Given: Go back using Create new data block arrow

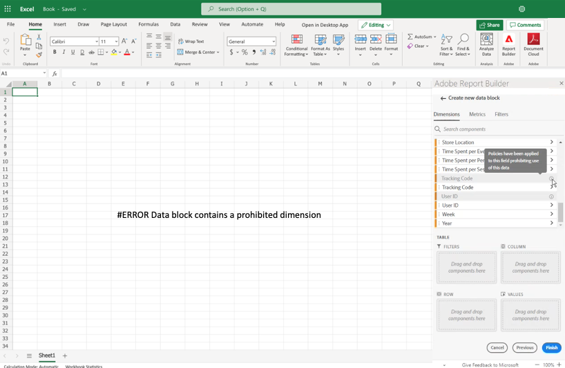Looking at the screenshot, I should pos(443,98).
